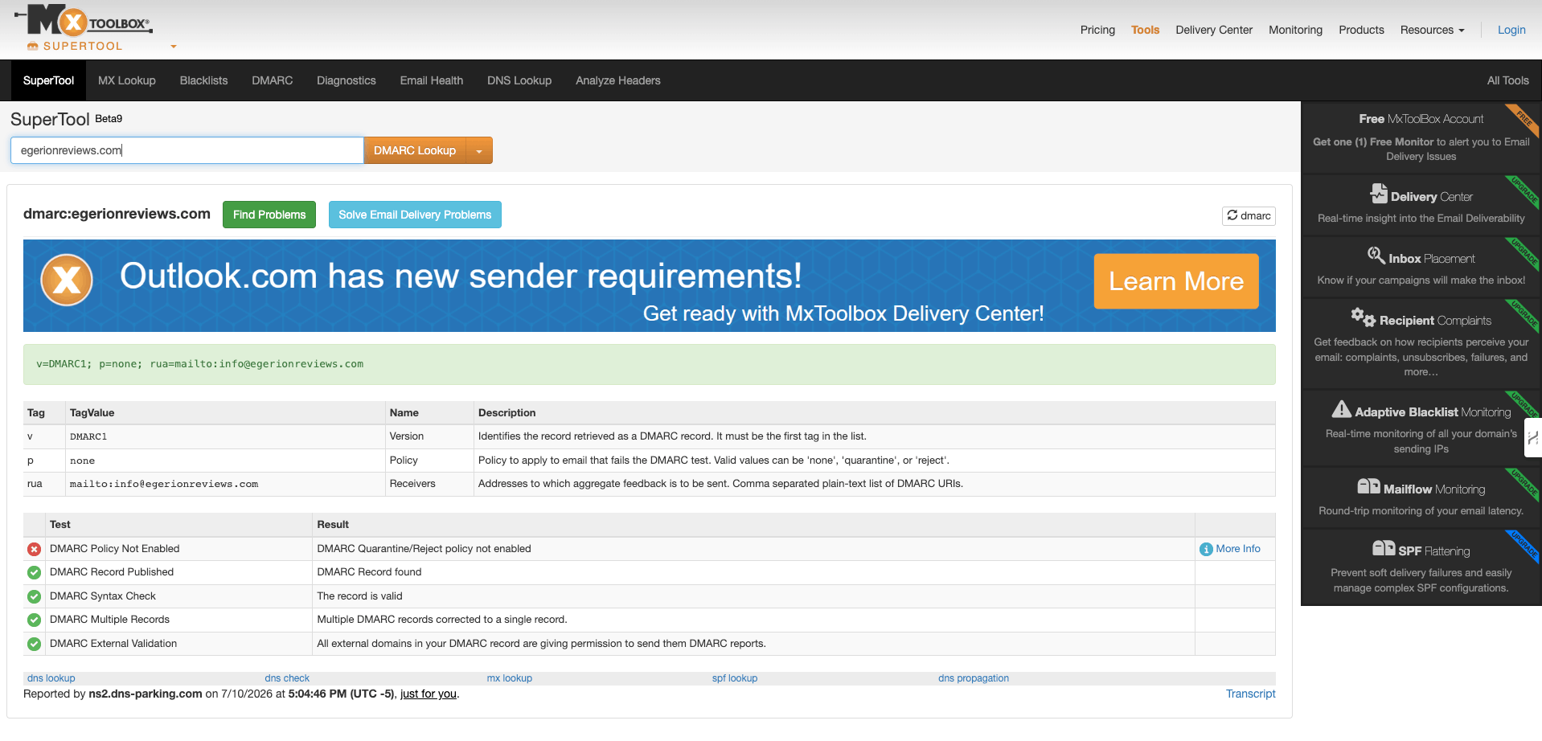Click the 'none' policy value cell
This screenshot has height=741, width=1542.
225,461
